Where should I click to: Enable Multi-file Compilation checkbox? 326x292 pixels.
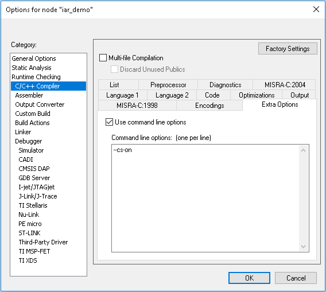coord(103,58)
